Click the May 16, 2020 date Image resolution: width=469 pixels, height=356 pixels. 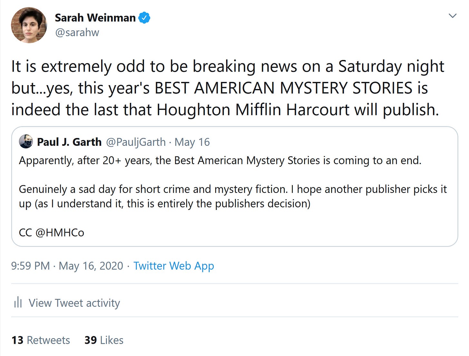point(91,266)
